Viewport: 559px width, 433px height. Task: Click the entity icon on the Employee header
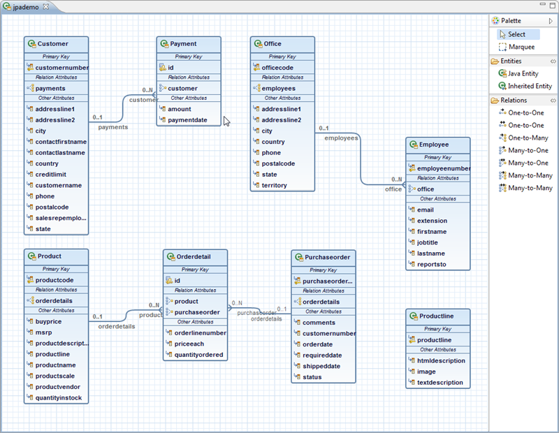[x=412, y=145]
